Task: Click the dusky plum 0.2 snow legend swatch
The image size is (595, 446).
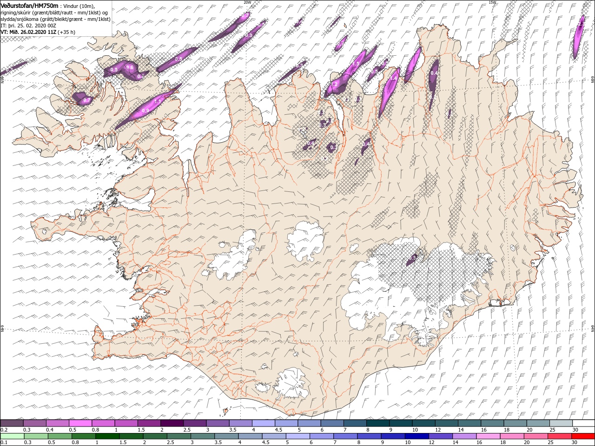Action: click(x=12, y=423)
